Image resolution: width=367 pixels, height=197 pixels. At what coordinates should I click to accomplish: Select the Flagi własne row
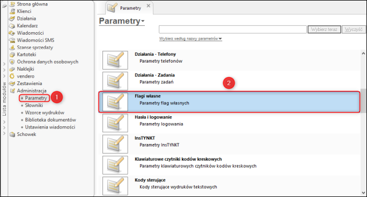(x=229, y=102)
